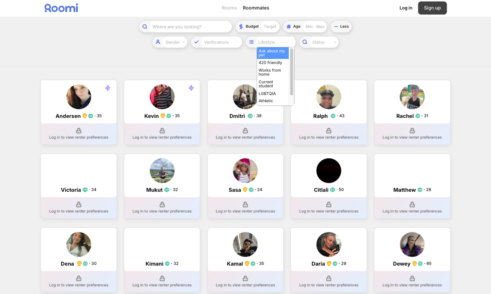Click the lock icon under Andersen
The height and width of the screenshot is (294, 491).
[79, 131]
